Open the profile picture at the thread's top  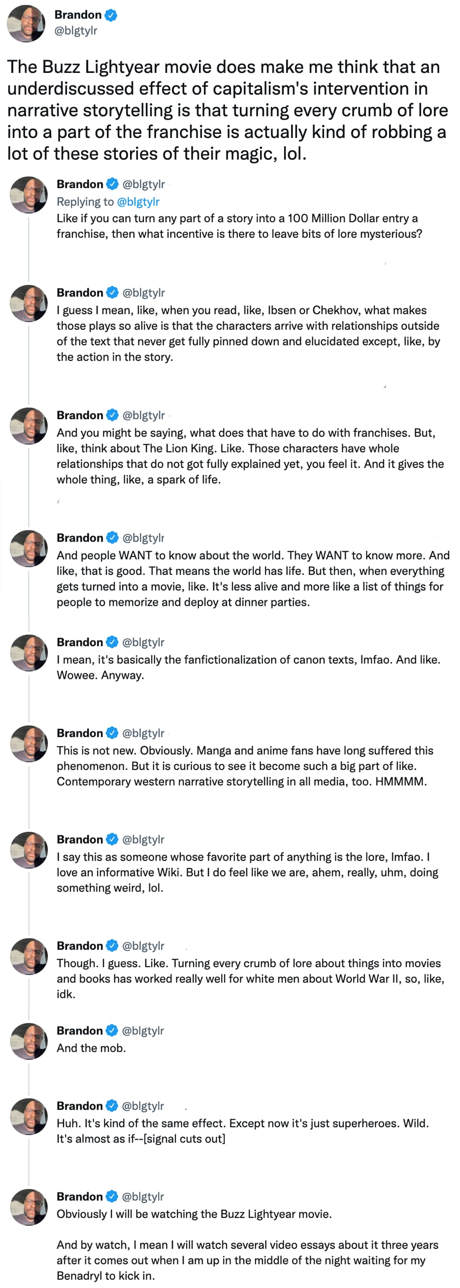(x=26, y=24)
